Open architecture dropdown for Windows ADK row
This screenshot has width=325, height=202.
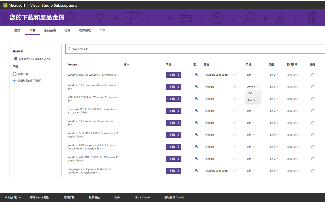[x=251, y=159]
